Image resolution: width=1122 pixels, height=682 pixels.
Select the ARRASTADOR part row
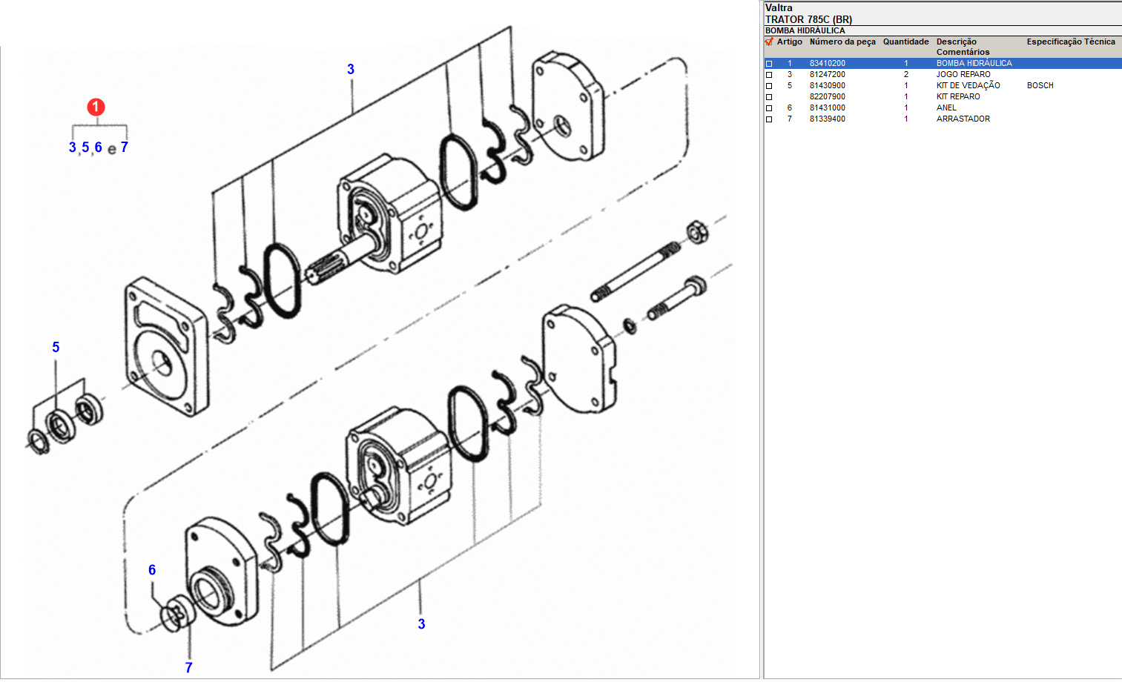point(963,119)
